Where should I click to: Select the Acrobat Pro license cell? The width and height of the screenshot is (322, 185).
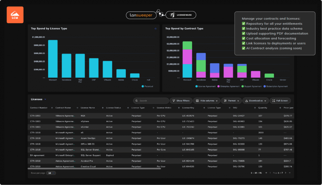[x=87, y=161]
